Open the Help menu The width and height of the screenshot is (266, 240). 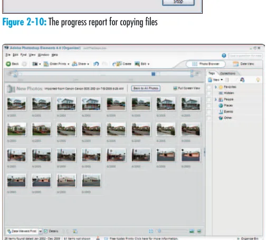[x=54, y=55]
